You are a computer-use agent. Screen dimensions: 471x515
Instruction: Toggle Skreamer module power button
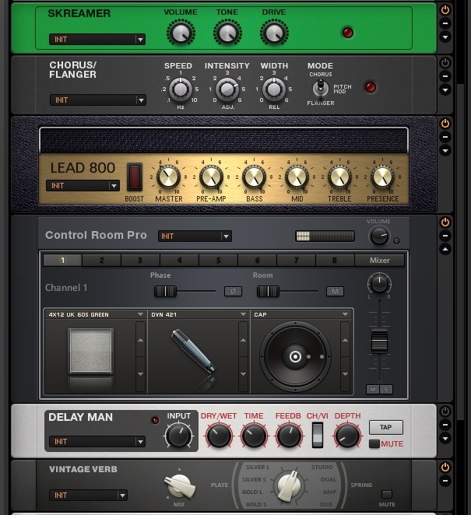[445, 10]
